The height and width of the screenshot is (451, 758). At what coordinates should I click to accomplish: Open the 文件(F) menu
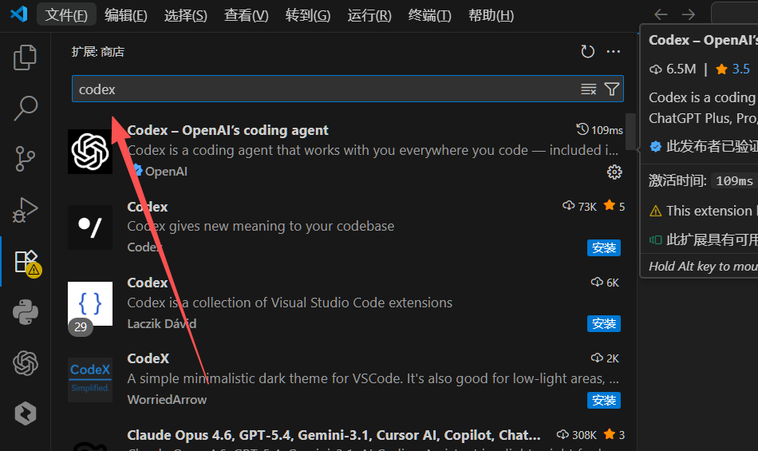coord(66,15)
